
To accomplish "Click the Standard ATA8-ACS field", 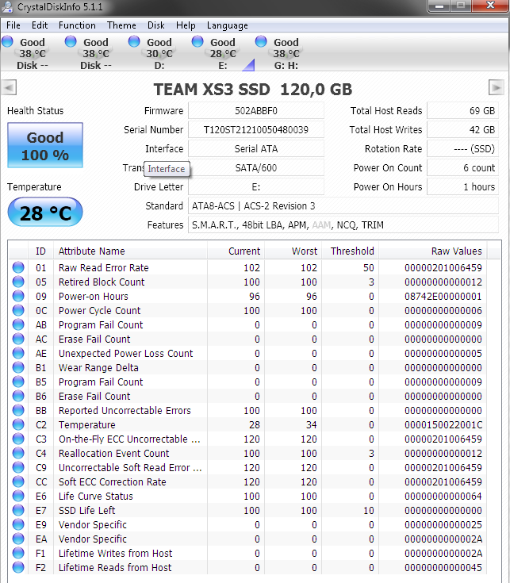I will pos(343,205).
